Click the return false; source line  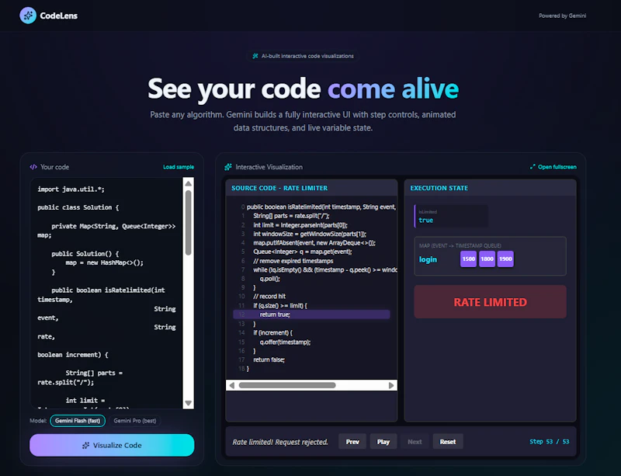coord(269,360)
